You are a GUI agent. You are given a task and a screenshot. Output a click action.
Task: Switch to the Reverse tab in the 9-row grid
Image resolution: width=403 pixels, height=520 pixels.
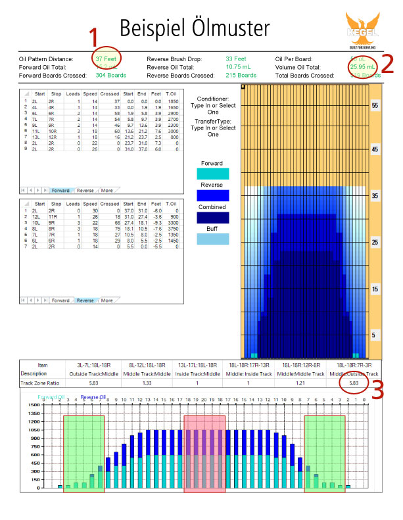[x=85, y=191]
